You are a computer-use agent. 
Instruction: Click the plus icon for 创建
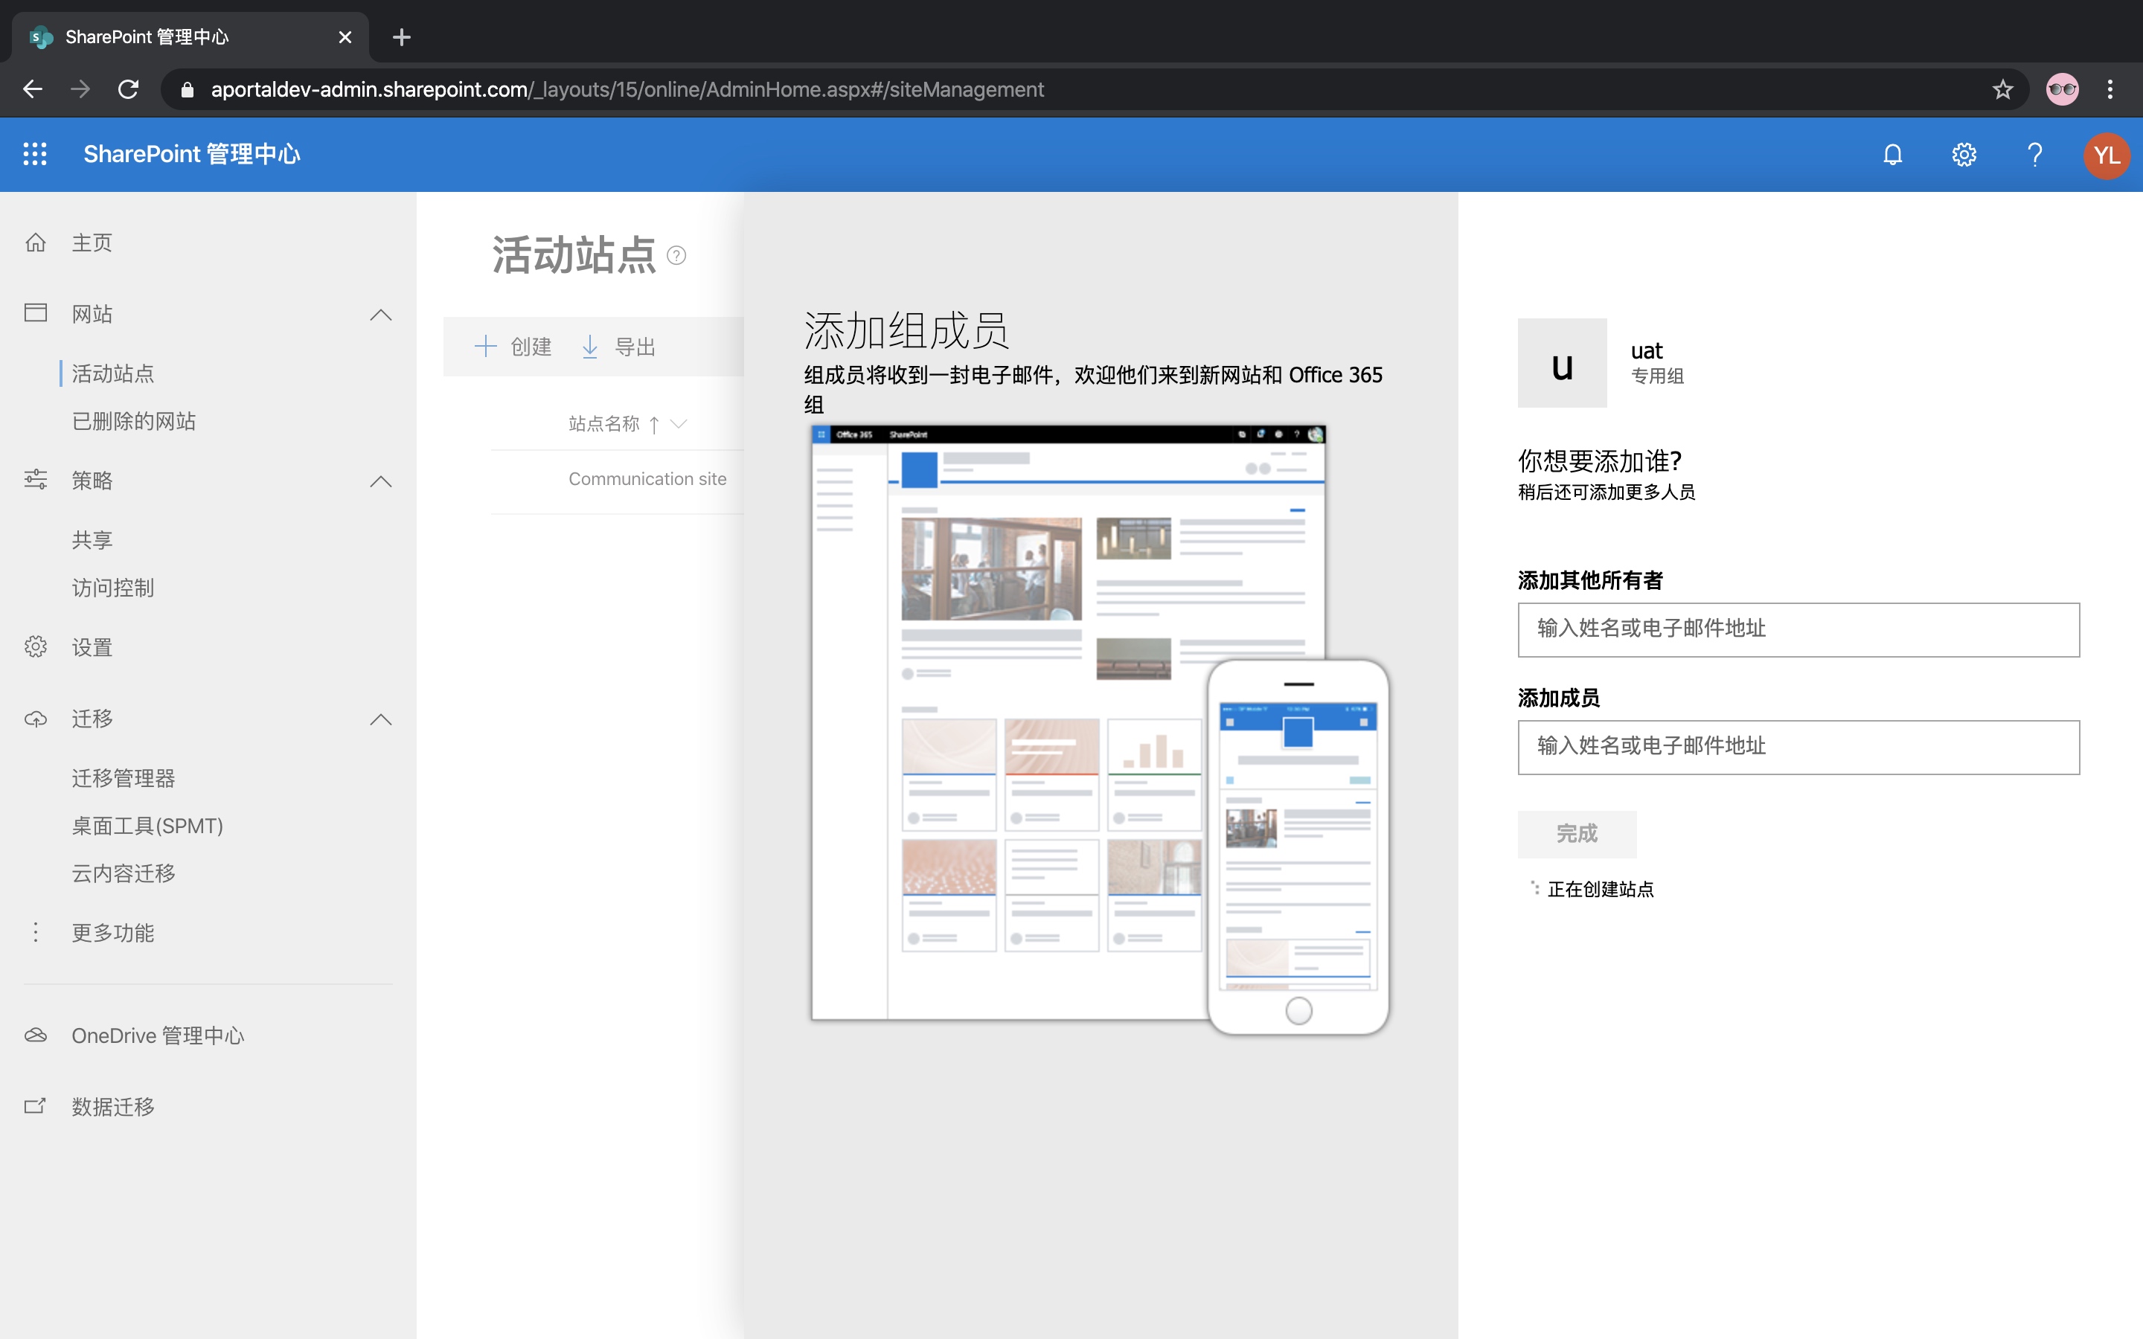[x=485, y=346]
